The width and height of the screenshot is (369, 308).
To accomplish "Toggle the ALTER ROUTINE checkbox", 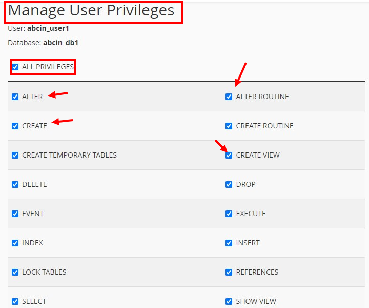I will click(229, 97).
